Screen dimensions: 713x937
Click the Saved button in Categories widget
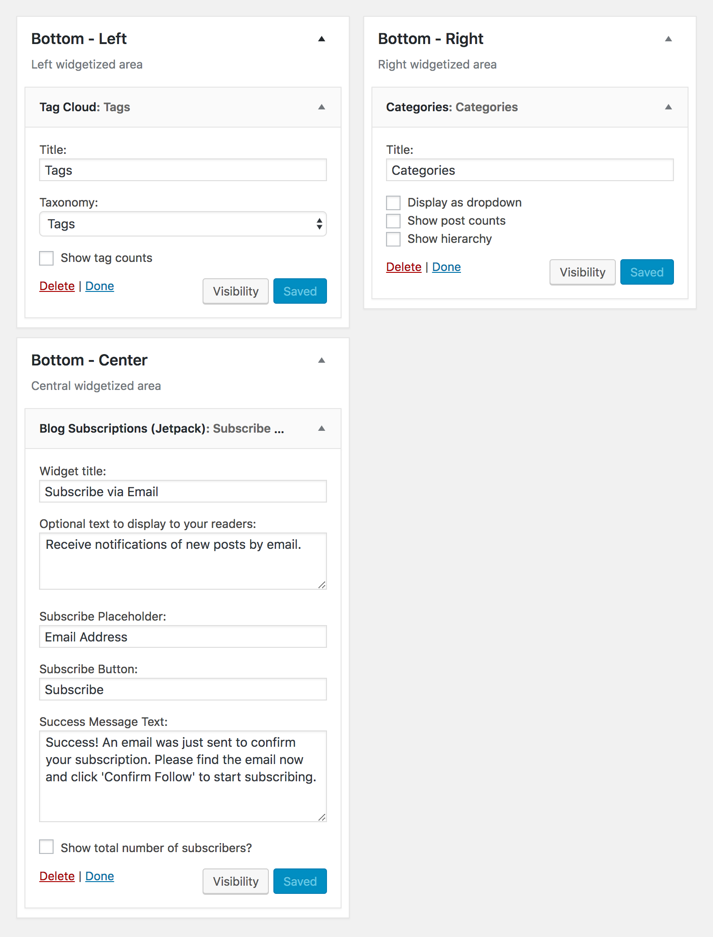pyautogui.click(x=647, y=272)
